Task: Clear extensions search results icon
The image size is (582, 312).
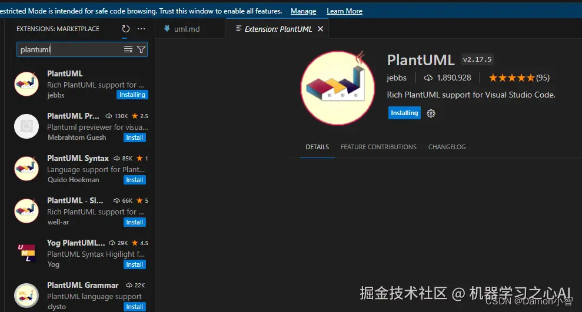Action: click(x=128, y=50)
